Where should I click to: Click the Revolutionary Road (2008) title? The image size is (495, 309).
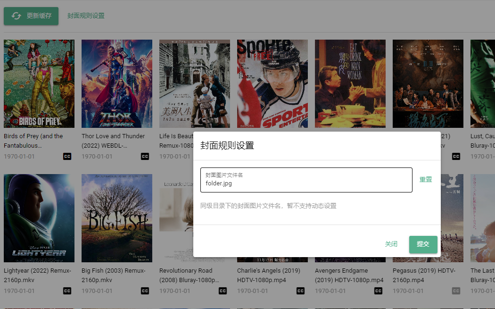189,275
